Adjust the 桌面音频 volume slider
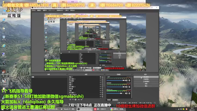This screenshot has height=111, width=197. (x=116, y=87)
